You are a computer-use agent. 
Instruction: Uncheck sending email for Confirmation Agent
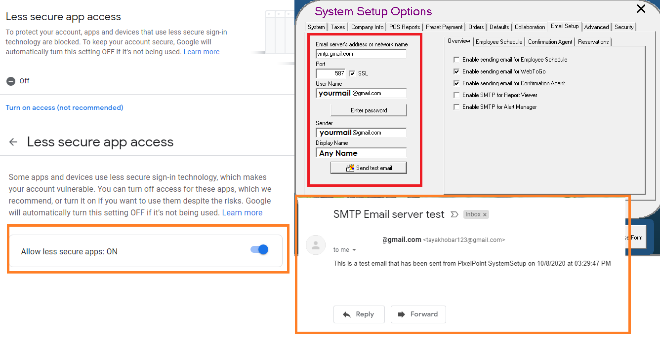456,83
